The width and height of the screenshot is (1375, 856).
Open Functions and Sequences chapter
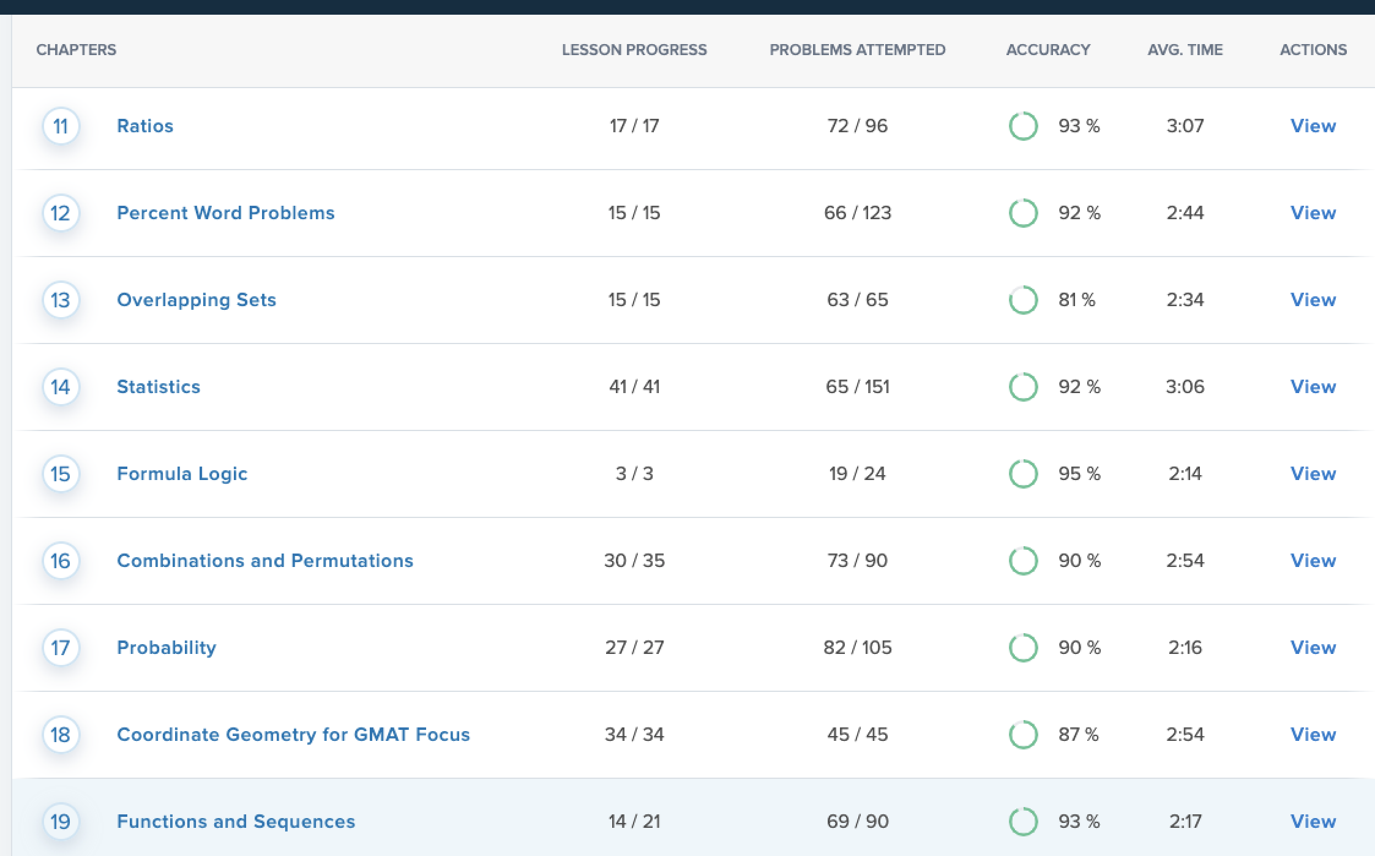[236, 822]
